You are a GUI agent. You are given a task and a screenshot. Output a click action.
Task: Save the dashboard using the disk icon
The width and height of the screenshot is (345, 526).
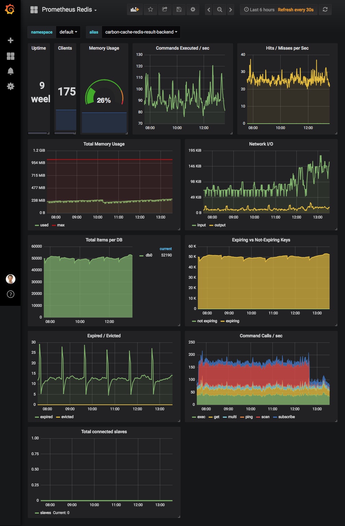pyautogui.click(x=179, y=10)
